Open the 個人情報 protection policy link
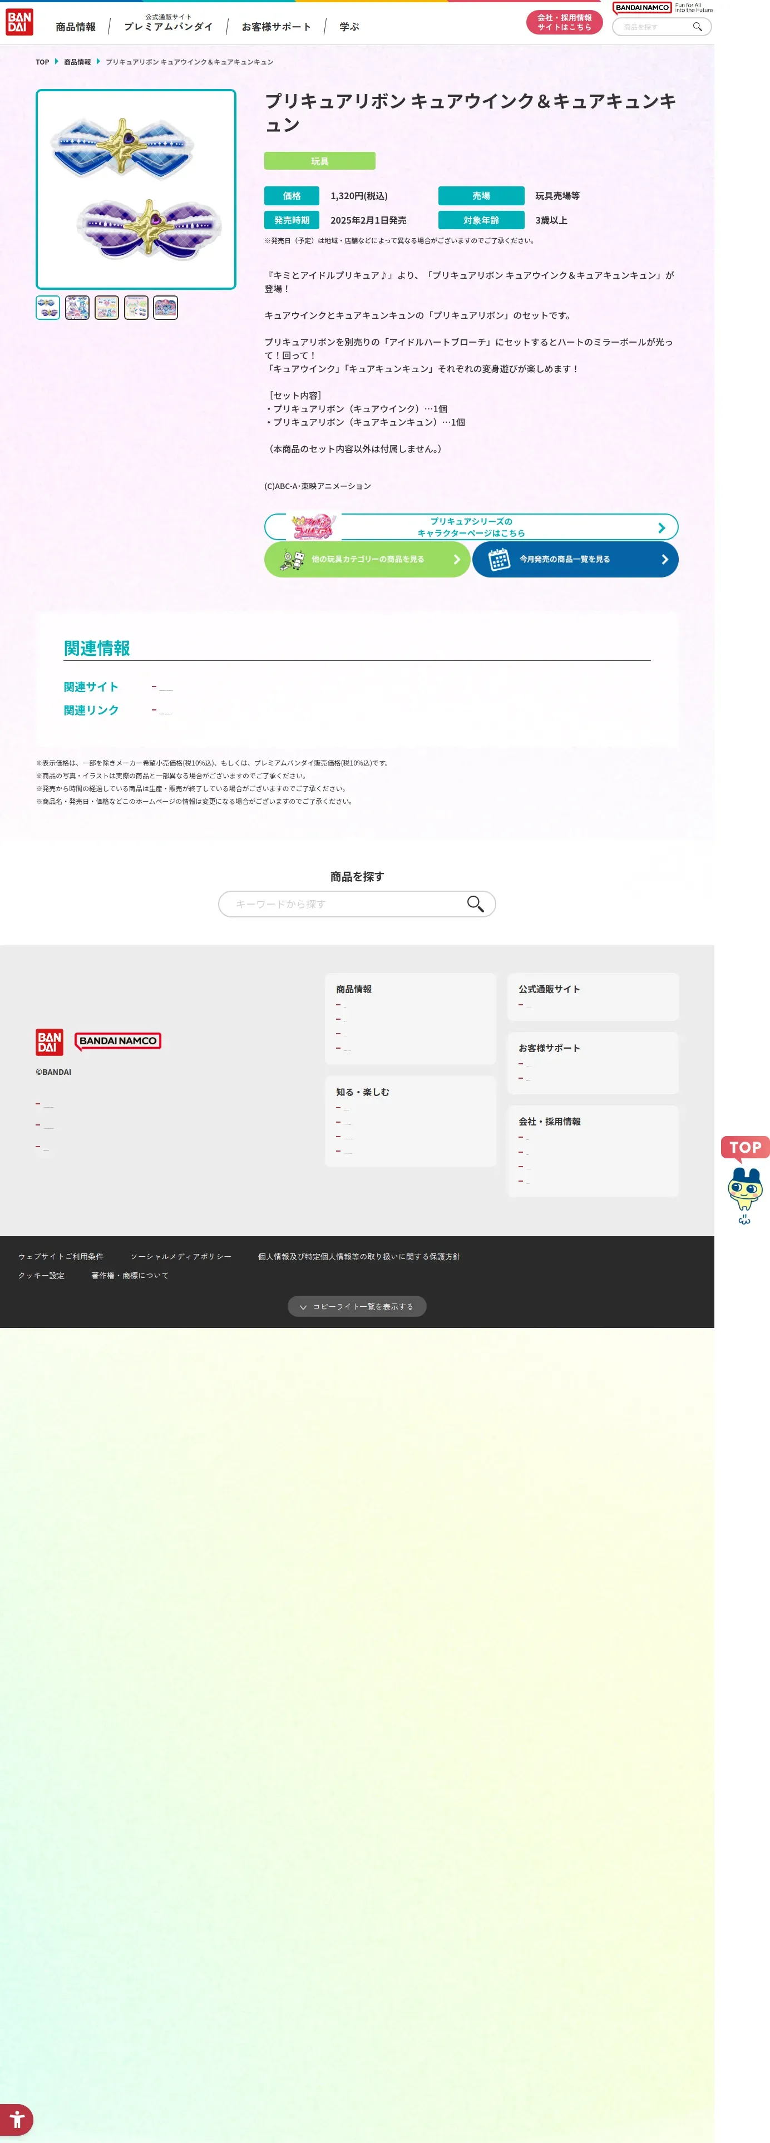This screenshot has height=2143, width=770. tap(358, 1257)
